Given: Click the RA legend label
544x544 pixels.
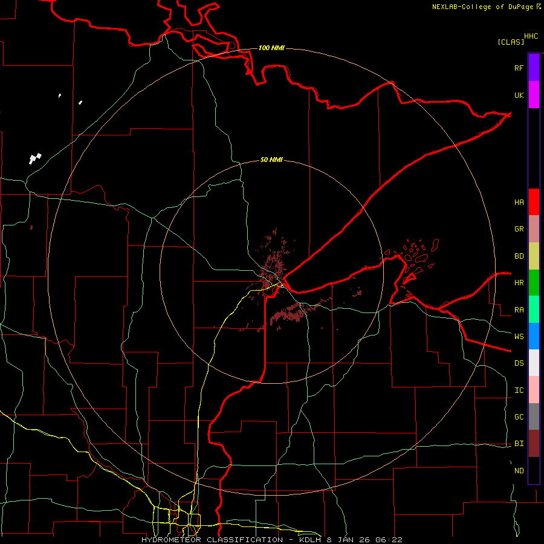Looking at the screenshot, I should (519, 310).
